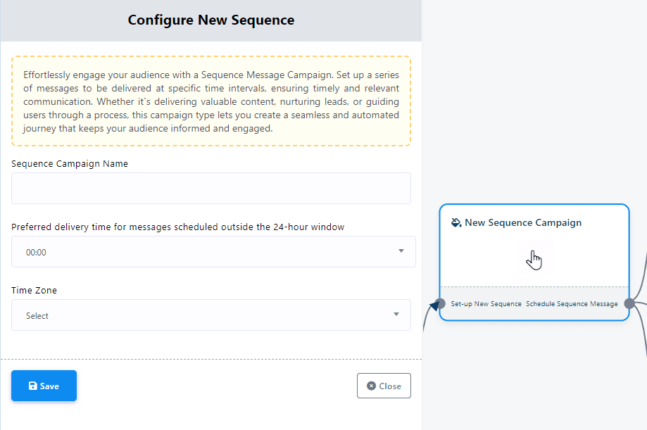The width and height of the screenshot is (647, 430).
Task: Click the Set-up New Sequence label
Action: pyautogui.click(x=486, y=304)
